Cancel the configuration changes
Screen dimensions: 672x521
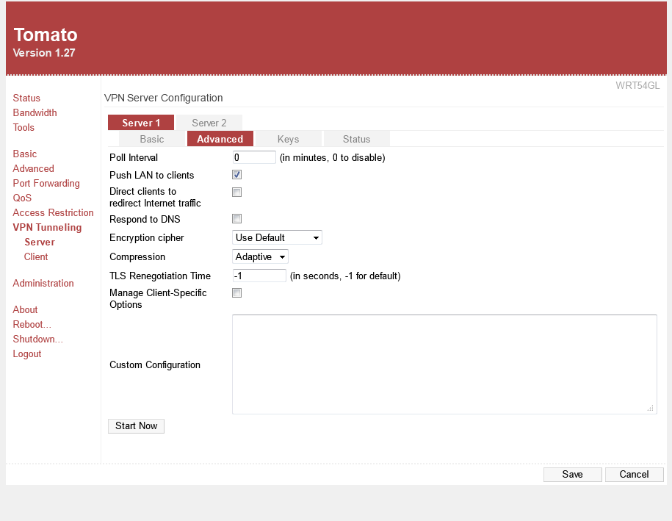(x=634, y=475)
